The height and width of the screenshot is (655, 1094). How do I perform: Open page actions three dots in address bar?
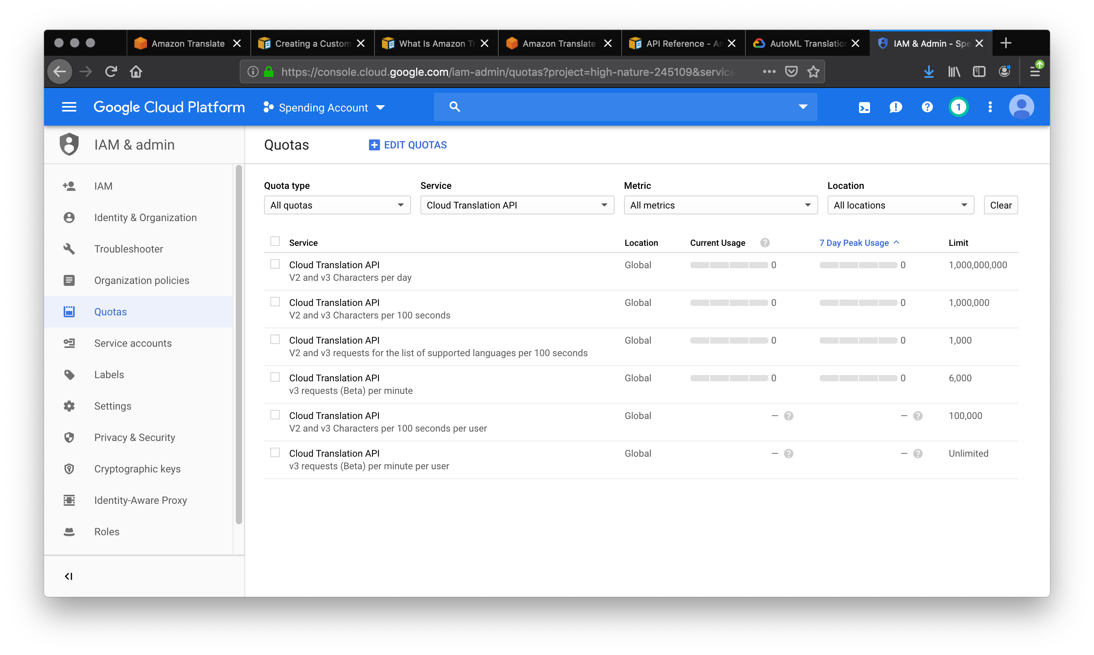[769, 71]
